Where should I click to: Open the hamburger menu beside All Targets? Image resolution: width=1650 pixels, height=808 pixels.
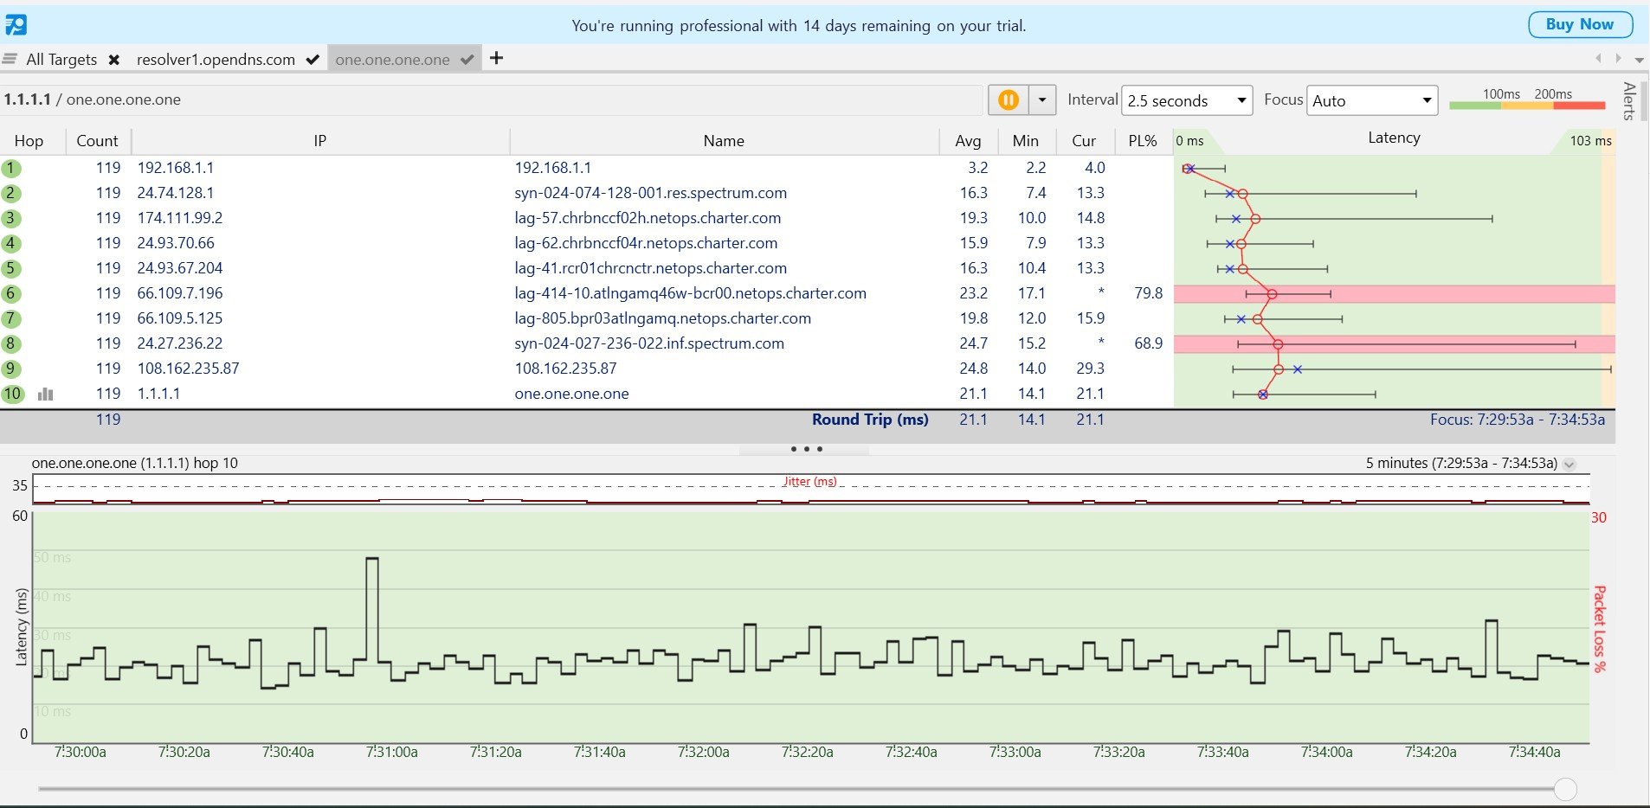[x=10, y=59]
